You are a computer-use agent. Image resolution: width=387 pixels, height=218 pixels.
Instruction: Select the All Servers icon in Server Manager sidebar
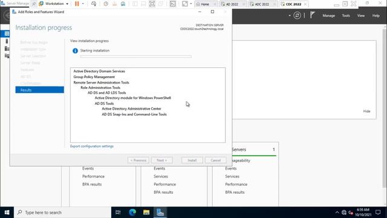(x=7, y=48)
